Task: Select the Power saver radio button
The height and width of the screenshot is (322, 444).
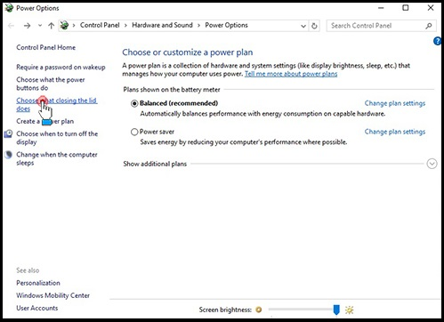Action: [x=134, y=132]
